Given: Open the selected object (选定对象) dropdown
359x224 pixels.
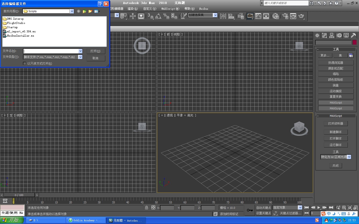Looking at the screenshot, I should [x=300, y=208].
